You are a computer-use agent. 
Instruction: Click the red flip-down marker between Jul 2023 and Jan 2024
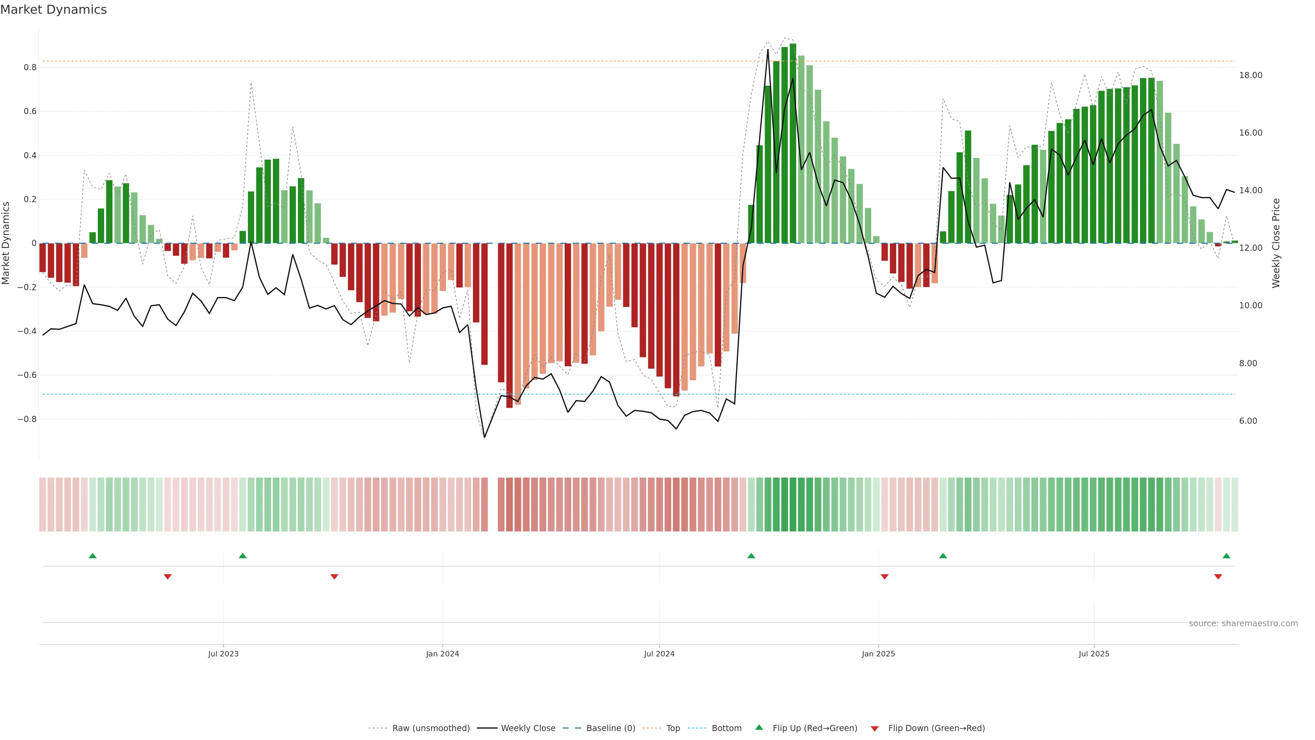pos(334,577)
